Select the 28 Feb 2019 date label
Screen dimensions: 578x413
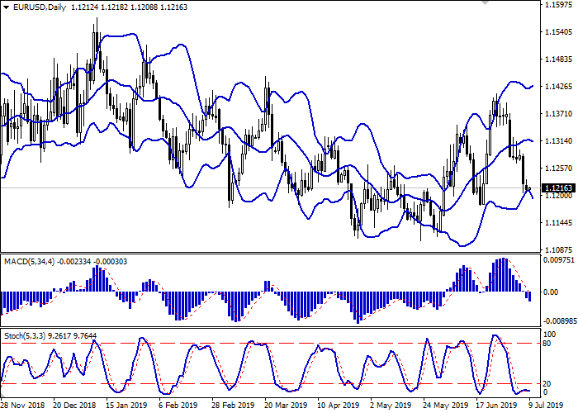tap(232, 406)
